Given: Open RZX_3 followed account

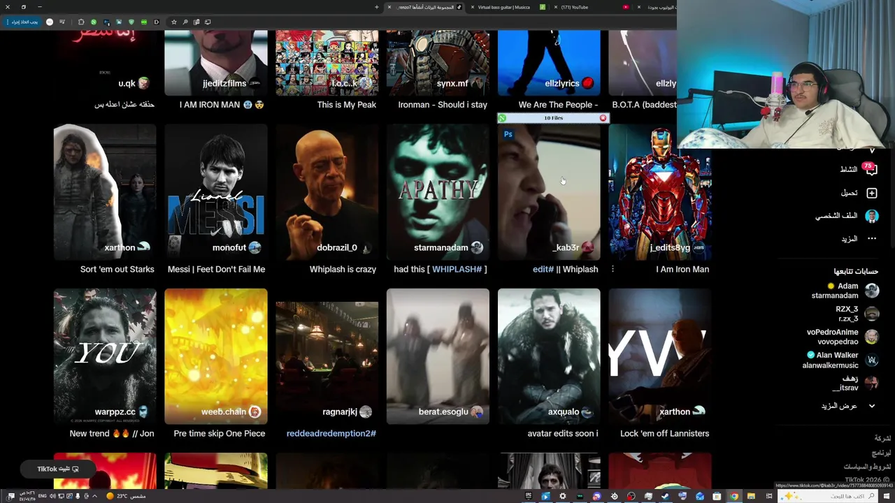Looking at the screenshot, I should click(x=857, y=314).
